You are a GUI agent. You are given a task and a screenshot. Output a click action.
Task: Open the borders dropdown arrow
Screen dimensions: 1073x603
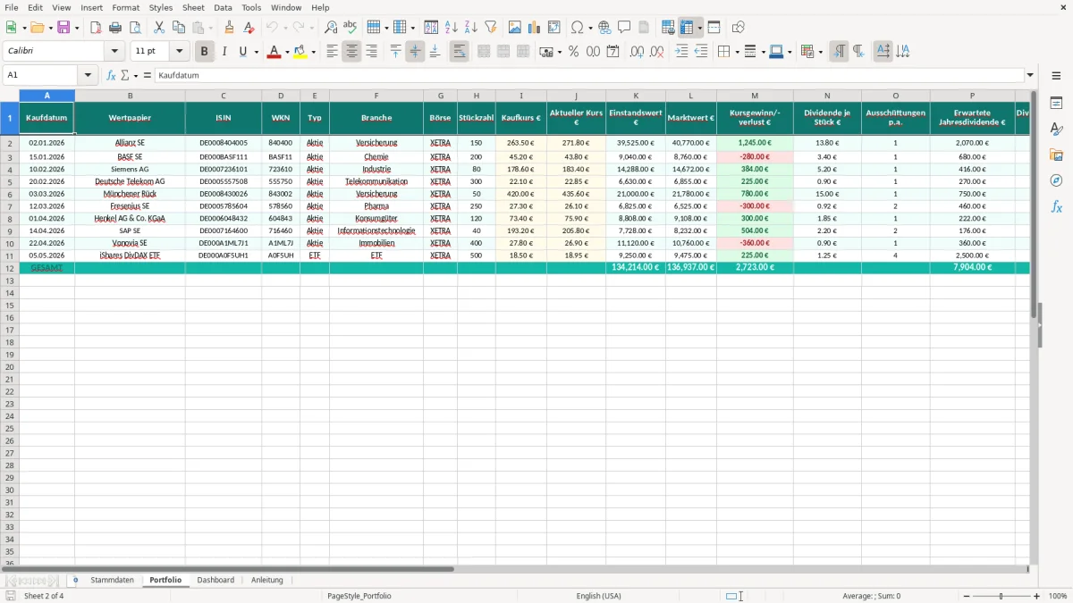736,52
